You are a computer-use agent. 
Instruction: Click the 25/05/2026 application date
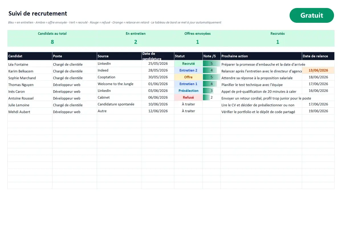pos(158,64)
